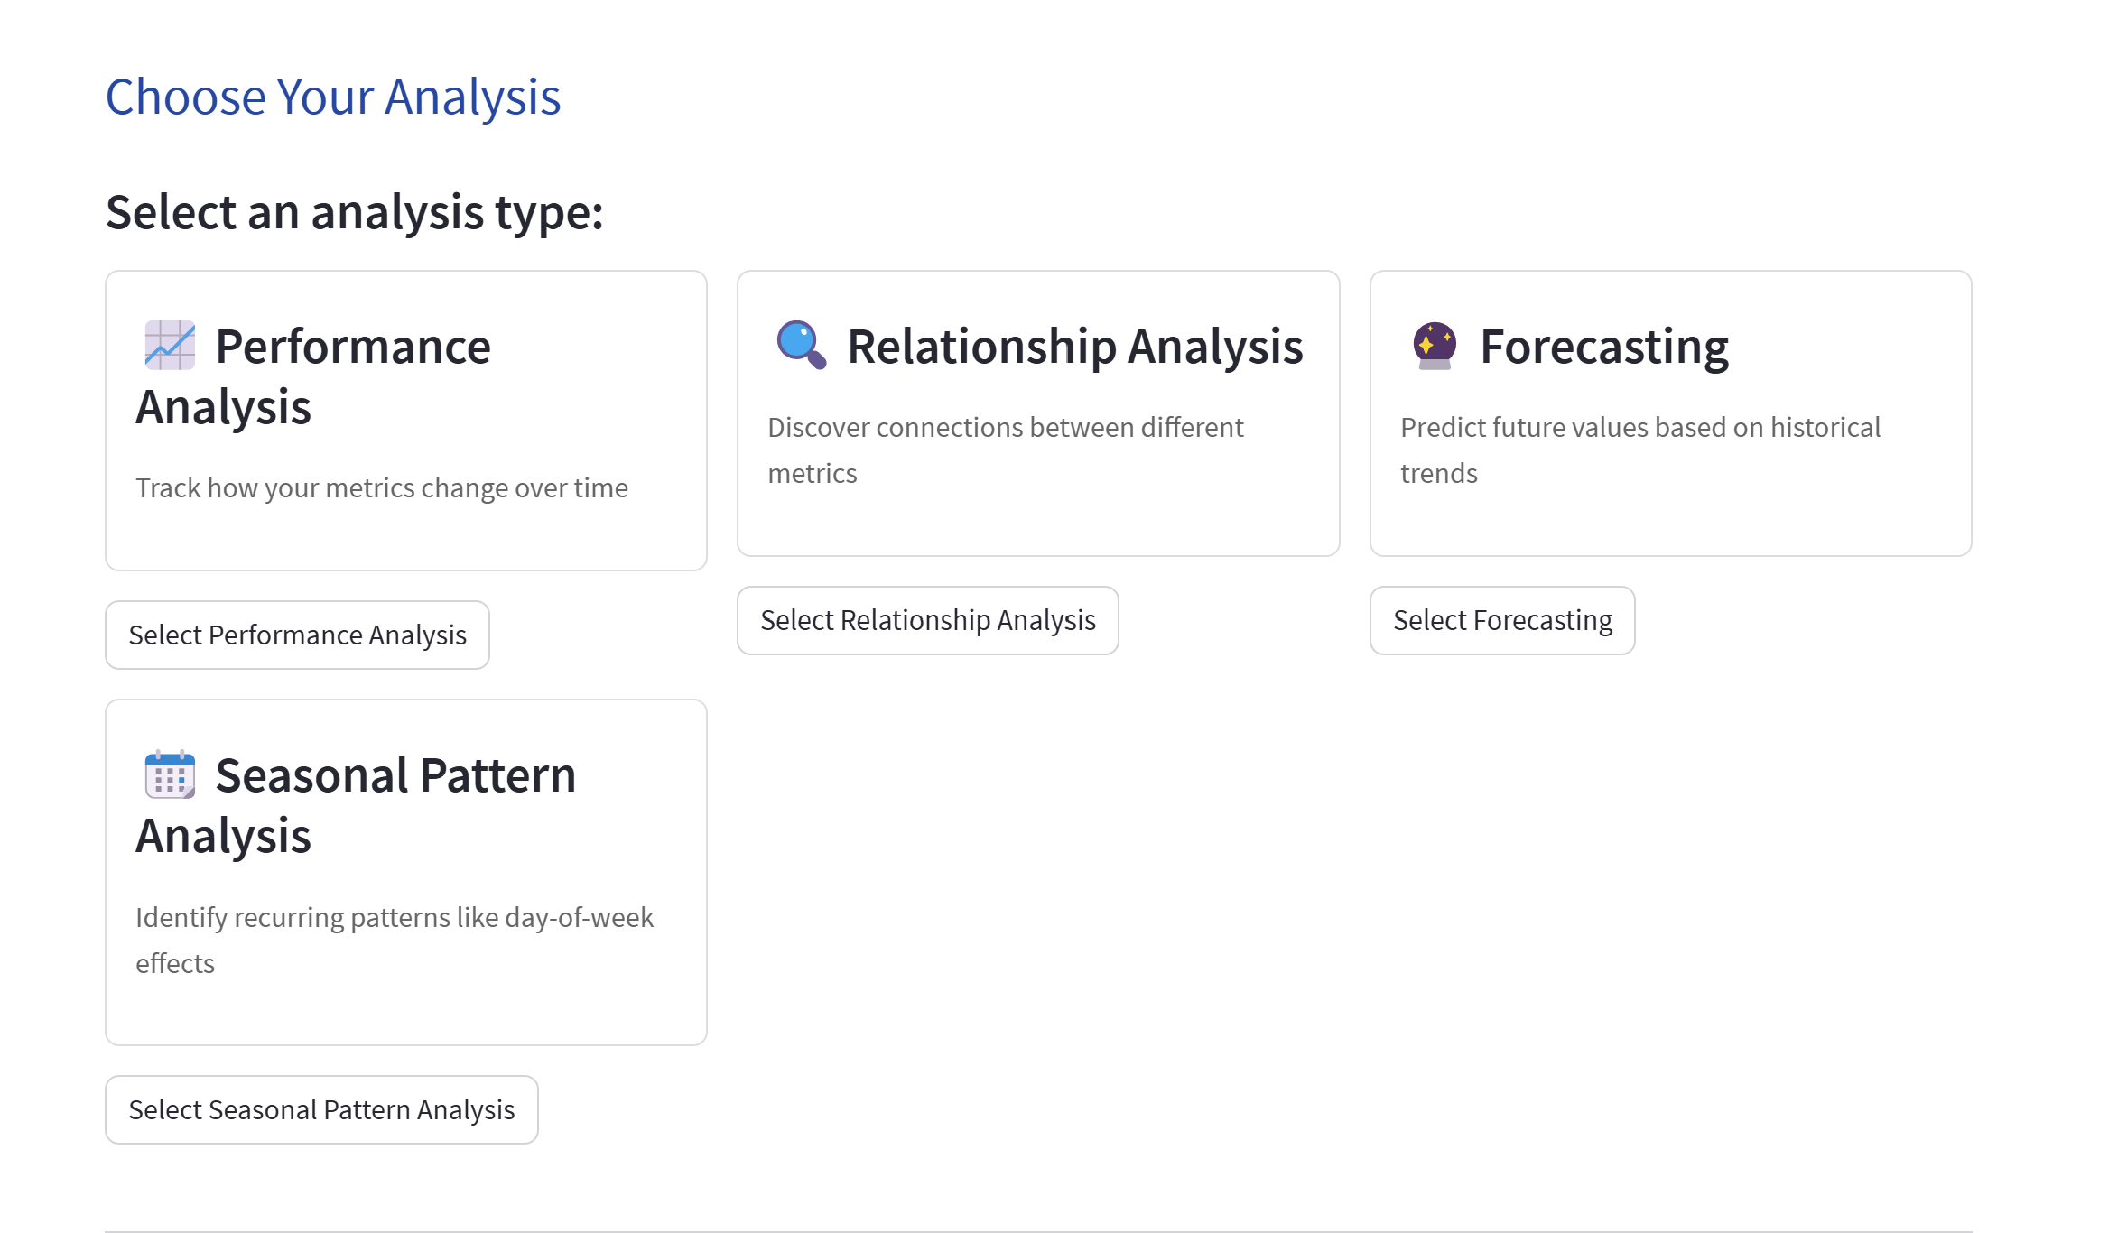
Task: Click the calendar icon for Seasonal Pattern
Action: (x=170, y=774)
